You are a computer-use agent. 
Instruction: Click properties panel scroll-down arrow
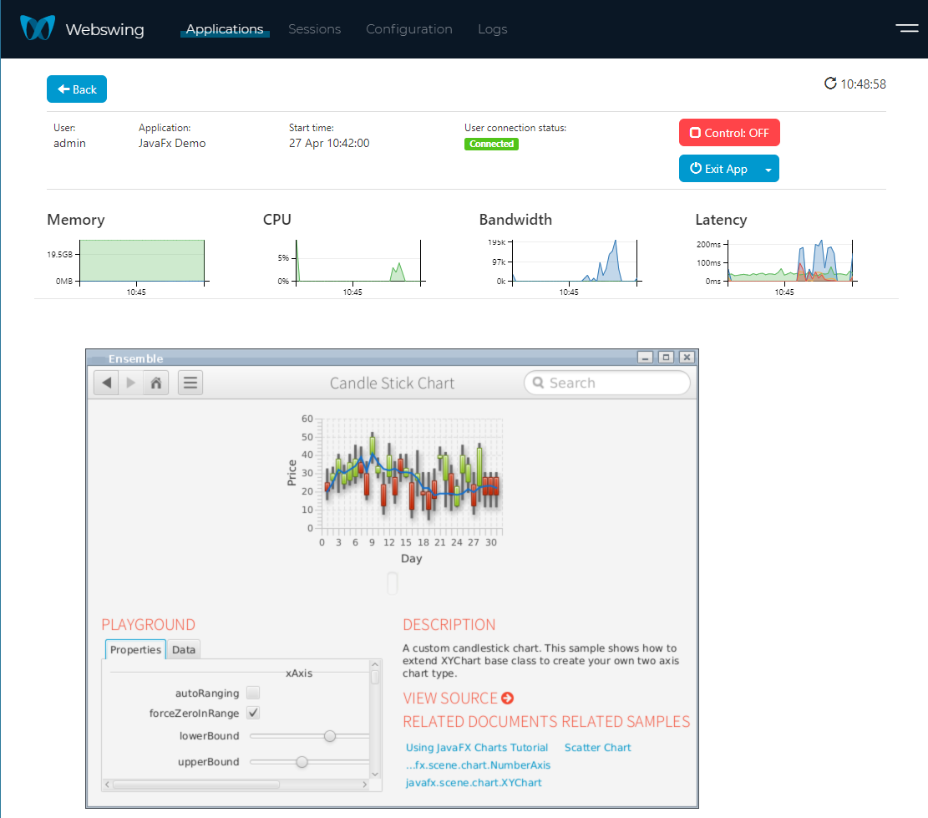pos(375,774)
